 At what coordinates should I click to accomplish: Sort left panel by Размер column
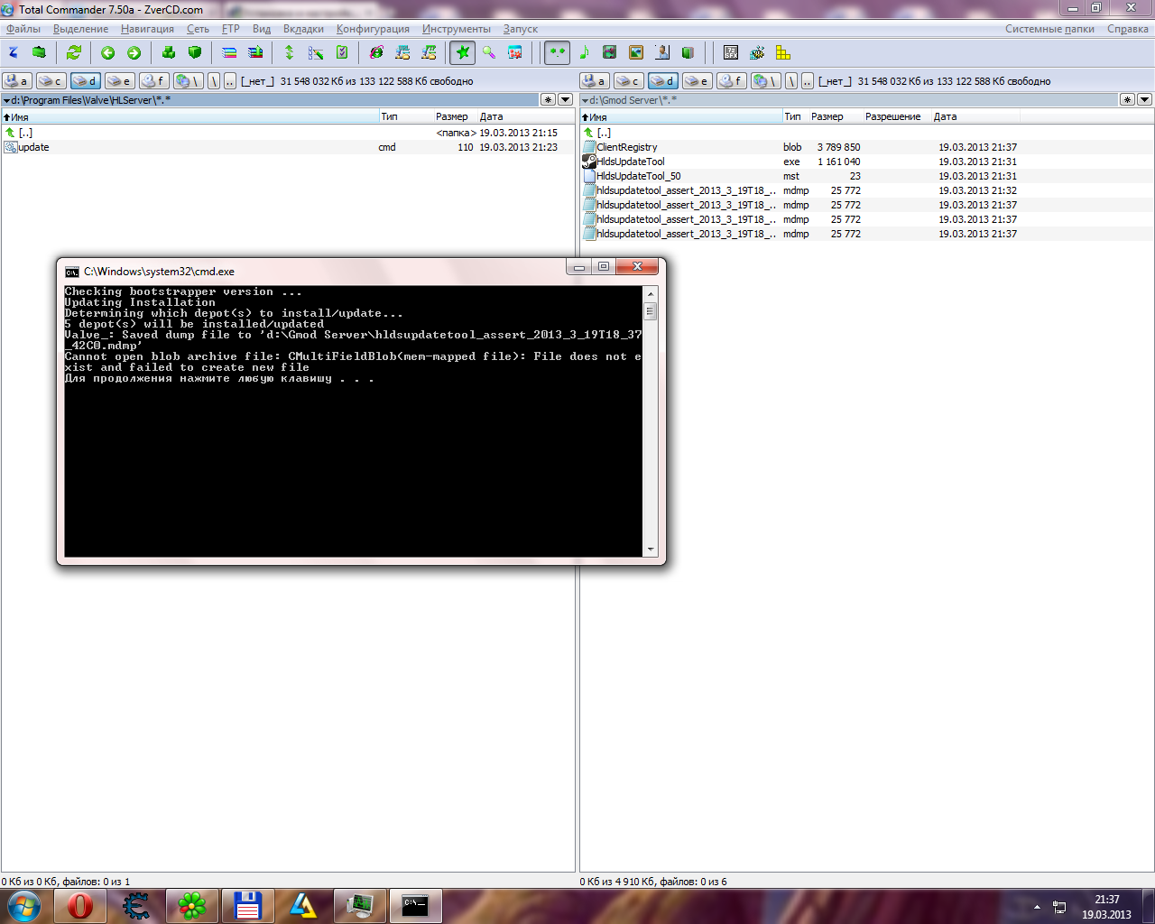455,116
